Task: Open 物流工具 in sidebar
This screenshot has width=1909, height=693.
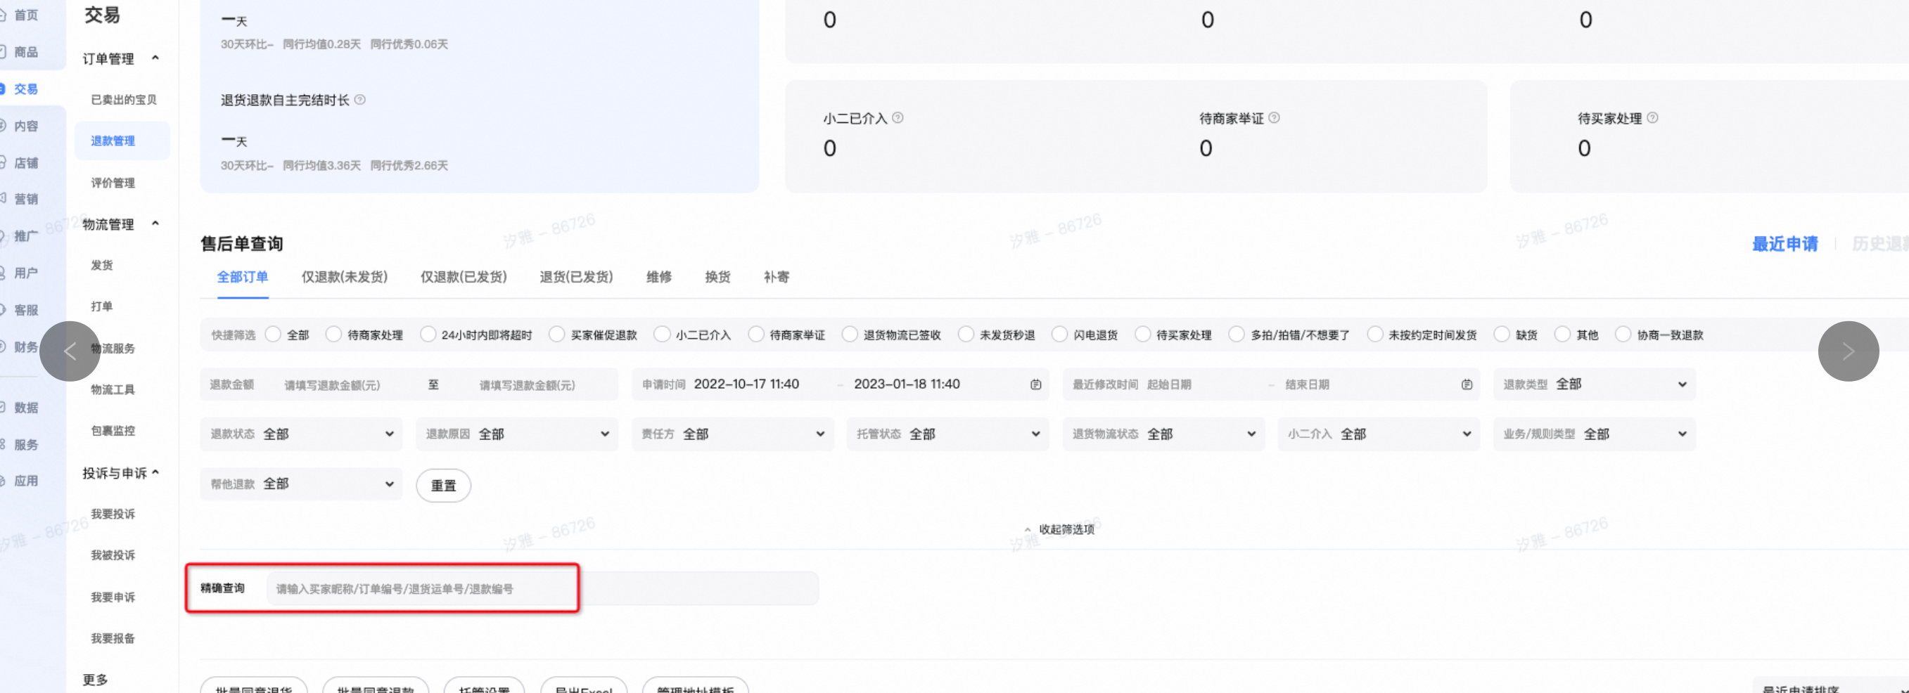Action: coord(113,389)
